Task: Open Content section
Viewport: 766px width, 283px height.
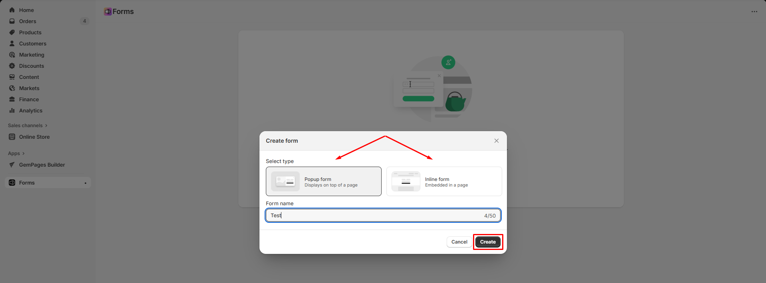Action: click(48, 77)
